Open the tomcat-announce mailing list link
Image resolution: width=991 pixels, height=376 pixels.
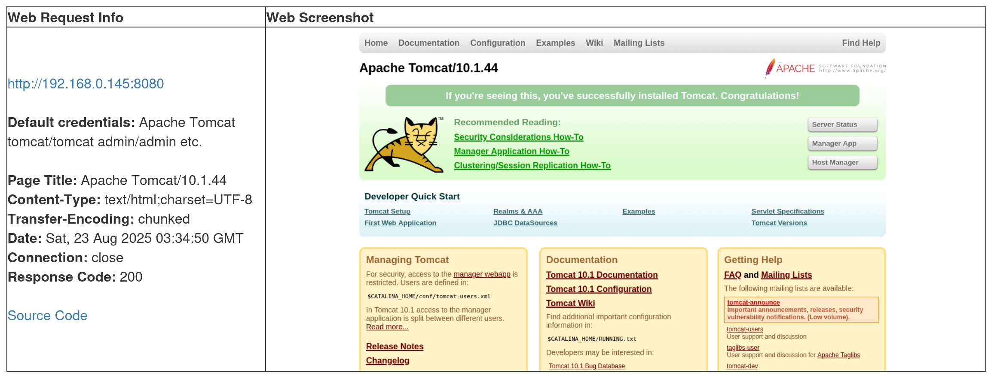click(753, 302)
